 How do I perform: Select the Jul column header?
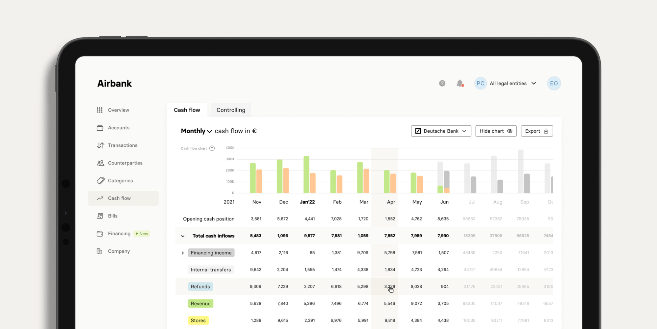472,202
